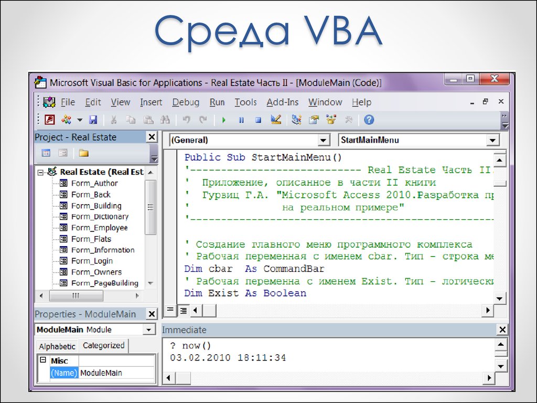Viewport: 537px width, 403px height.
Task: Click the Redo arrow icon
Action: tap(203, 120)
